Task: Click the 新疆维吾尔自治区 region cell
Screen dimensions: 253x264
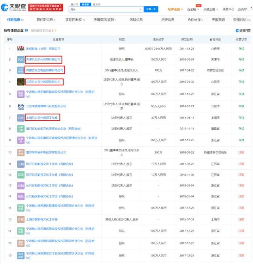Action: [215, 152]
